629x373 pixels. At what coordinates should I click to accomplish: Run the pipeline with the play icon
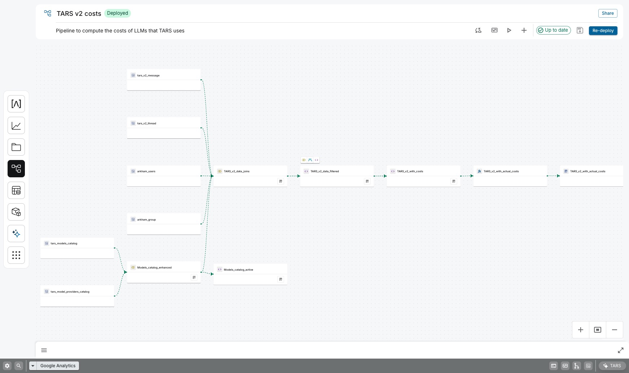[x=509, y=30]
